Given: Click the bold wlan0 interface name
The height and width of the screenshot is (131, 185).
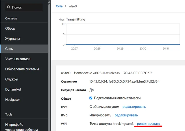Looking at the screenshot, I should coord(66,73).
